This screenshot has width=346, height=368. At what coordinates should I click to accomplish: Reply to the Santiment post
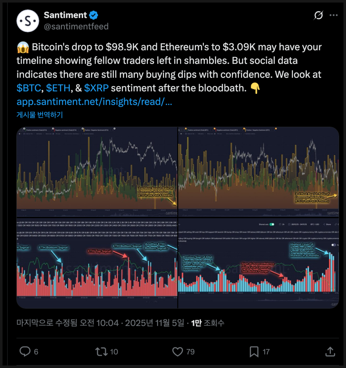coord(25,352)
